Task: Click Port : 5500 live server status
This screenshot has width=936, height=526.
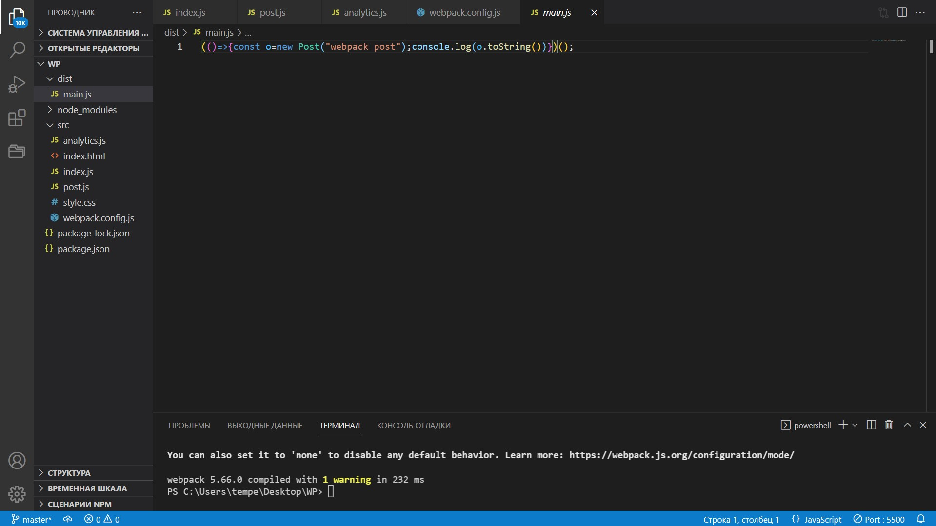Action: [x=879, y=519]
